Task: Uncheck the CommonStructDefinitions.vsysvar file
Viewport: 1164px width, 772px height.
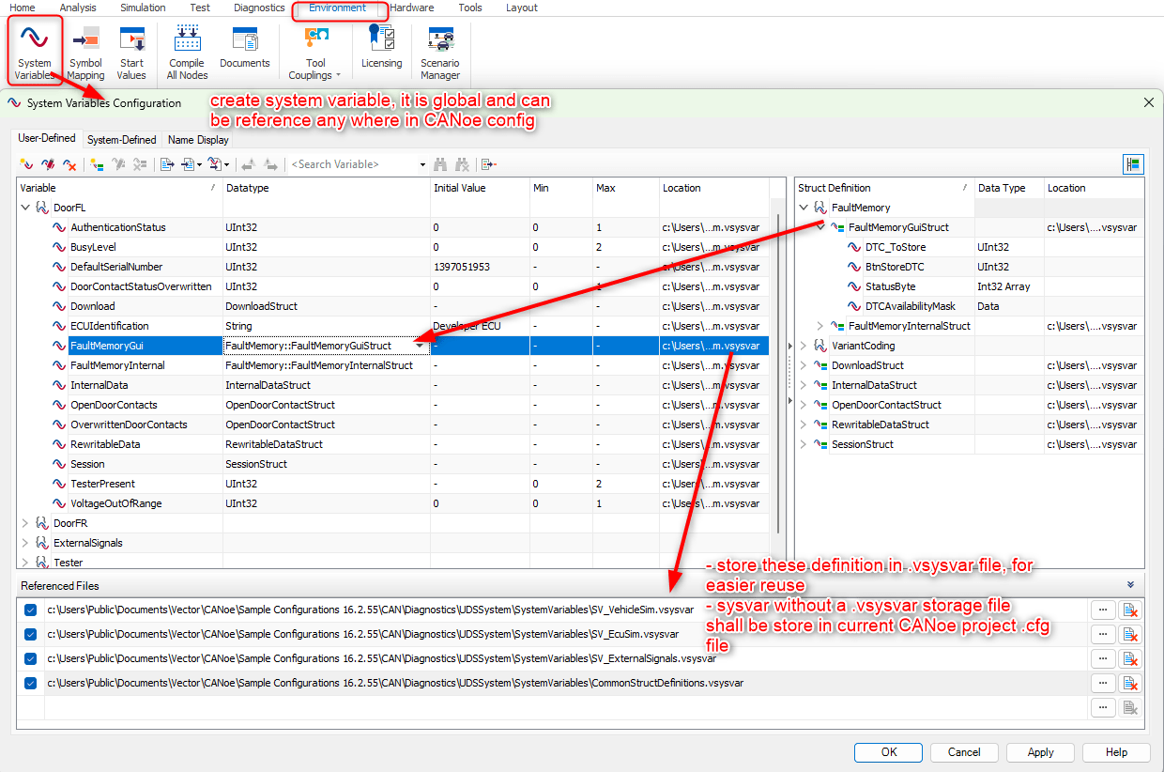Action: pos(30,683)
